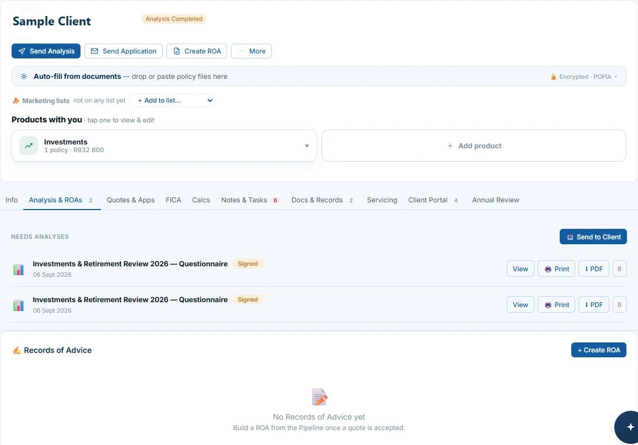Click the second questionnaire title text
This screenshot has height=445, width=638.
(x=130, y=299)
